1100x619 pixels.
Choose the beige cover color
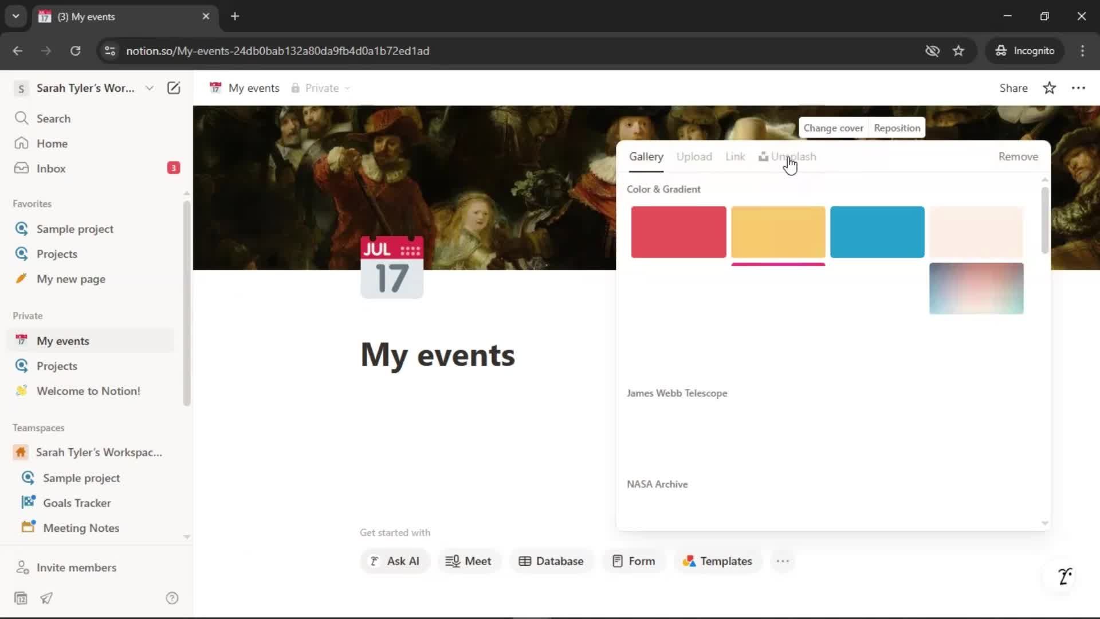click(976, 232)
